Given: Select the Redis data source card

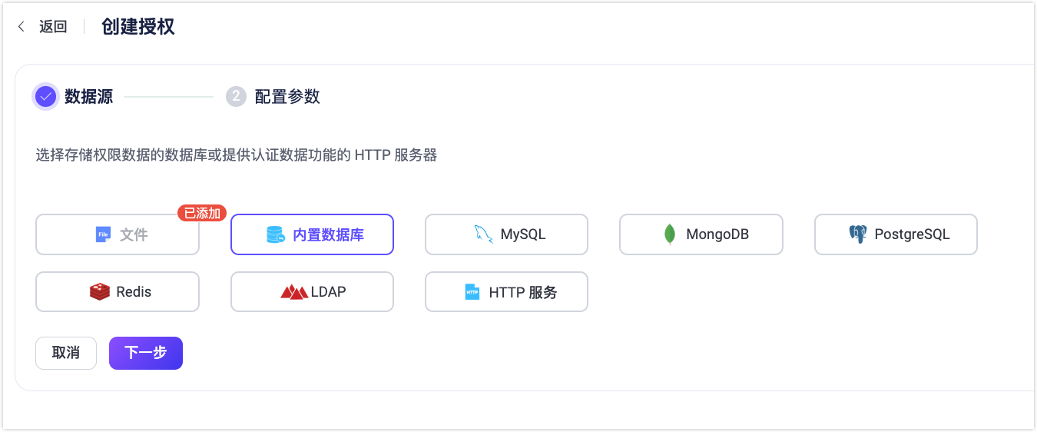Looking at the screenshot, I should (x=118, y=292).
